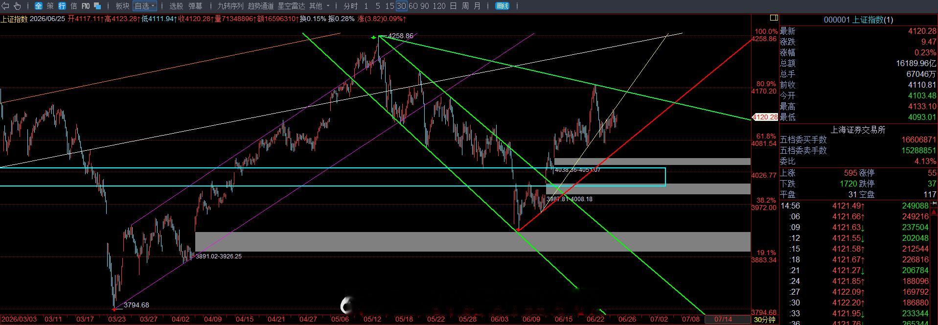Click the 今开 value 4103.48
The height and width of the screenshot is (325, 938).
[922, 95]
